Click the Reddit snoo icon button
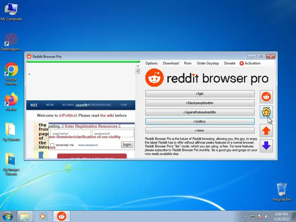 click(266, 97)
